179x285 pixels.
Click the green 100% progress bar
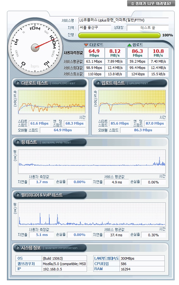coord(119,35)
